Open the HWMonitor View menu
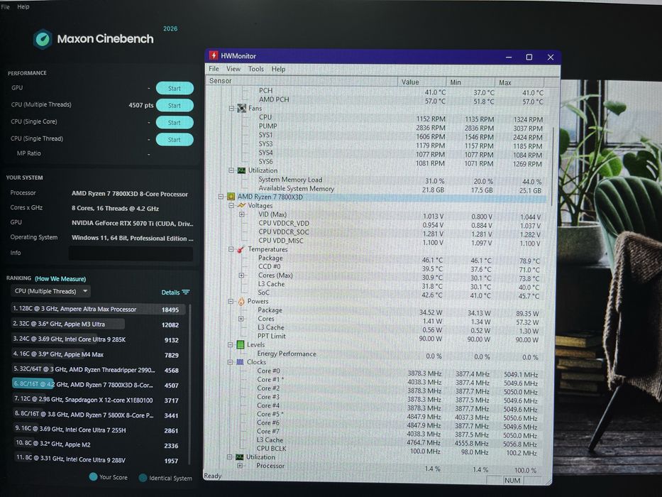The image size is (662, 497). [x=233, y=69]
